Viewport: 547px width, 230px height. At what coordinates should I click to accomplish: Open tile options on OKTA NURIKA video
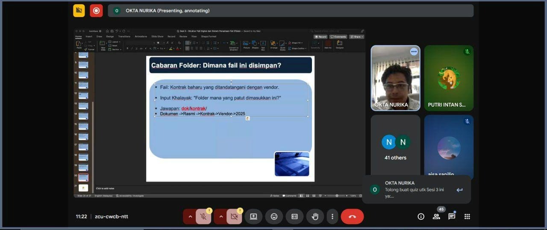click(413, 52)
